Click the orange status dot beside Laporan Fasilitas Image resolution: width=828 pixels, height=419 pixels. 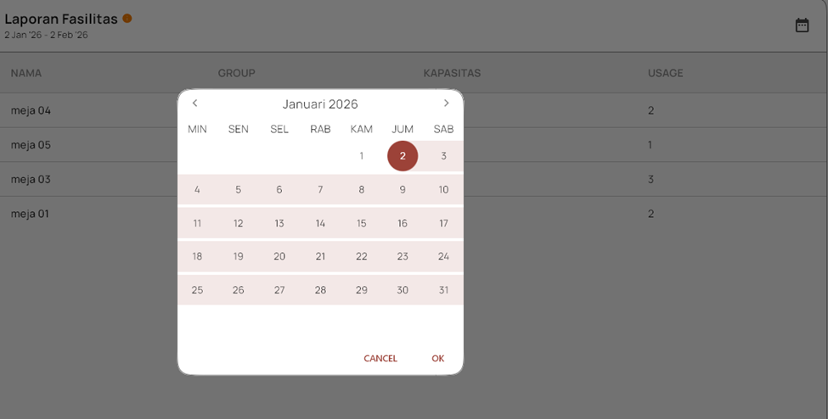127,19
